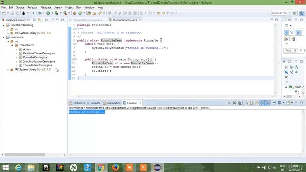Open the Debug button dropdown arrow

[44, 13]
